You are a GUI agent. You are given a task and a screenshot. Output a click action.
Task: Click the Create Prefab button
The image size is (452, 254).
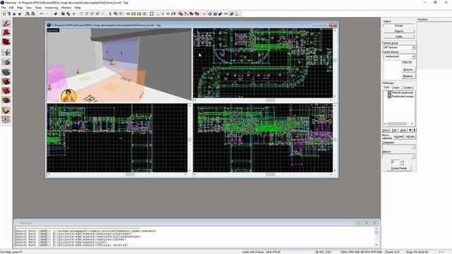click(399, 168)
